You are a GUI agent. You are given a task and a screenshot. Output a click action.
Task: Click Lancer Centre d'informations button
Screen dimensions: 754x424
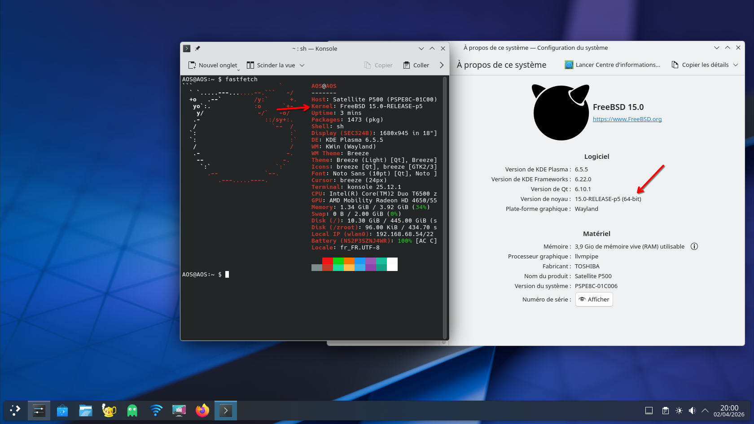613,65
